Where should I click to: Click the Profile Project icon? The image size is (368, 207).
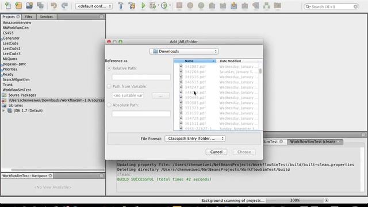[x=164, y=5]
